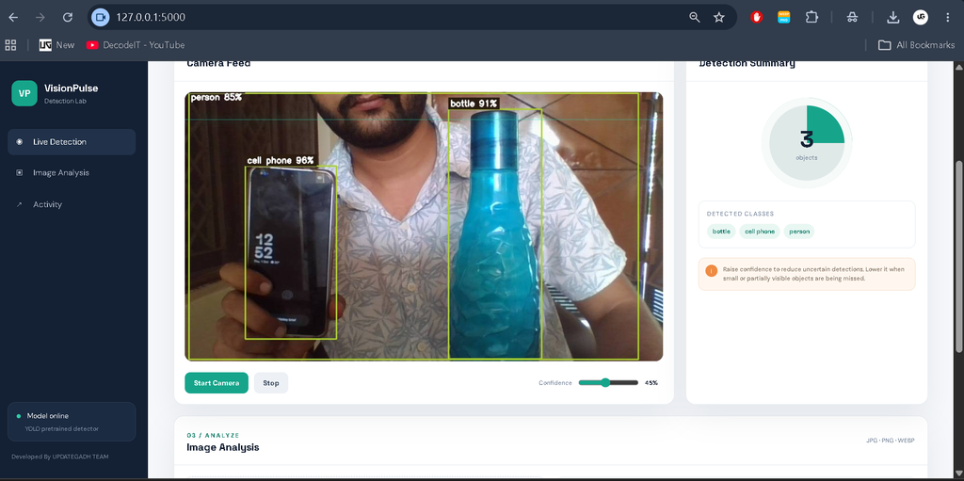
Task: Click the orange info icon in the tip box
Action: click(x=712, y=271)
